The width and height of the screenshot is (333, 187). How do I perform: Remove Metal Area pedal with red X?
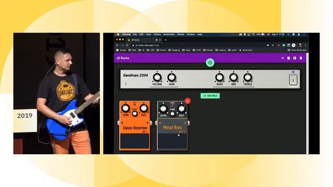[x=187, y=101]
